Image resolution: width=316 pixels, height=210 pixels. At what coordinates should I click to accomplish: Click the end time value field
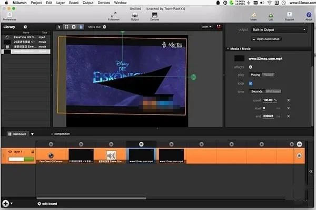pos(268,116)
